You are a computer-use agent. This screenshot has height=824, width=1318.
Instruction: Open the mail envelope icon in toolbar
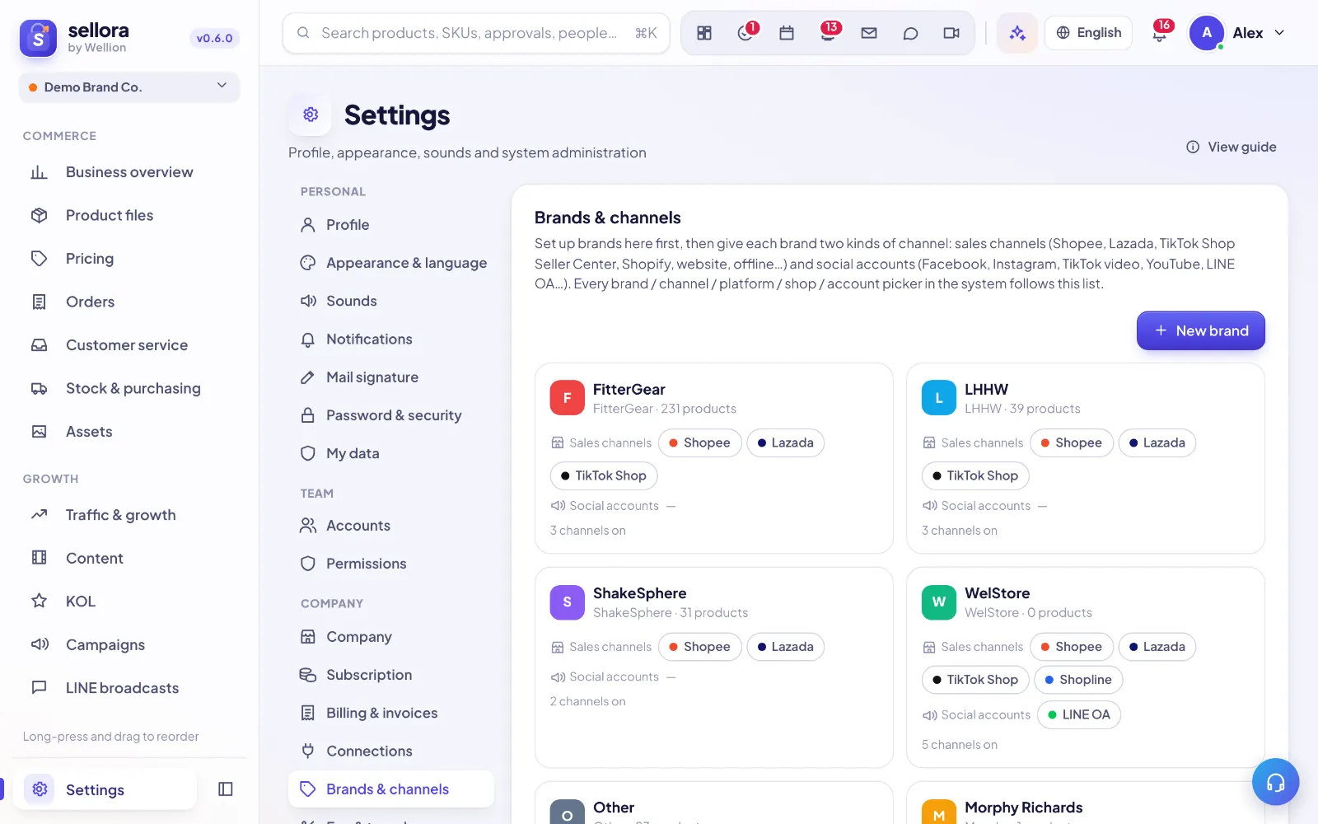click(x=869, y=33)
